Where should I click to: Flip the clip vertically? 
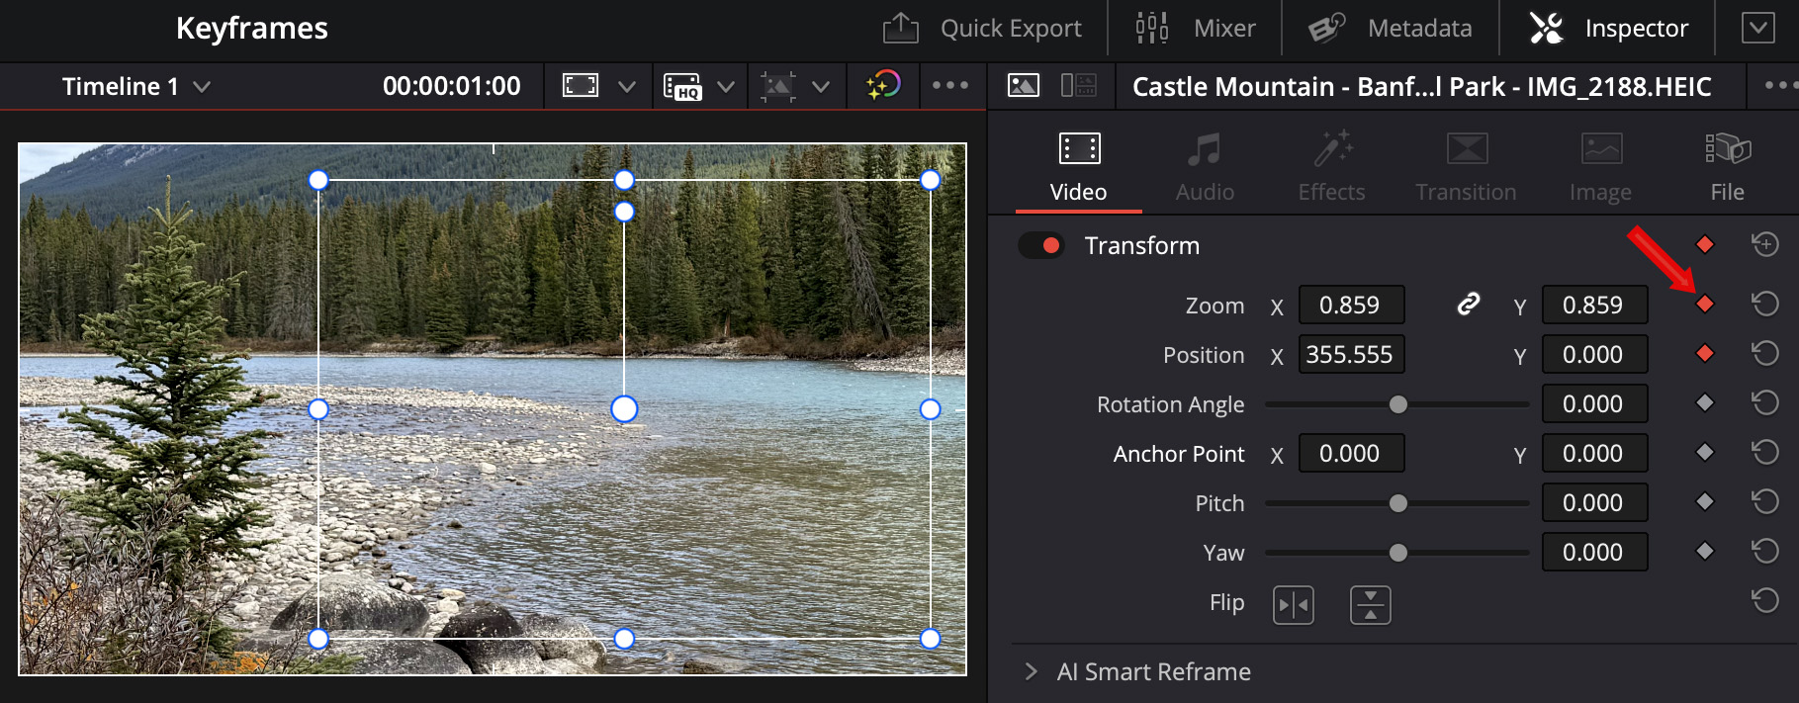pyautogui.click(x=1370, y=604)
